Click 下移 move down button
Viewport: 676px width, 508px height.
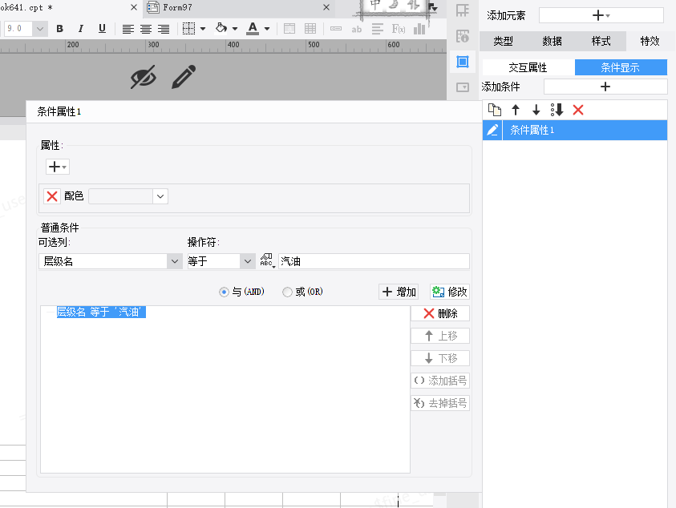(440, 358)
